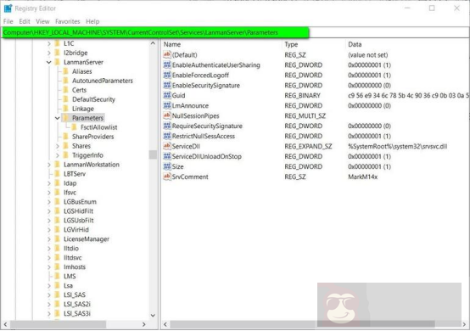Click the tree pane scroll up arrow

pyautogui.click(x=153, y=43)
